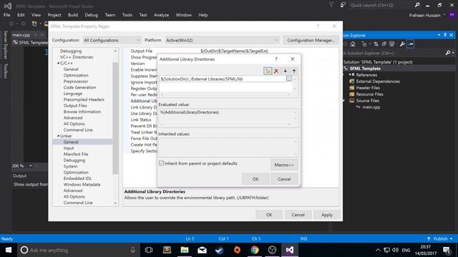Viewport: 458px width, 257px height.
Task: Open the Action Center notification icon
Action: [x=447, y=250]
